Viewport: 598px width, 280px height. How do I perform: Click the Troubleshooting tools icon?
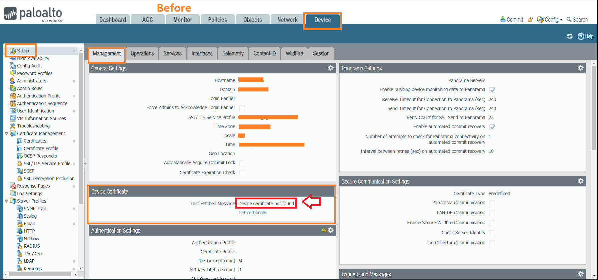tap(13, 126)
